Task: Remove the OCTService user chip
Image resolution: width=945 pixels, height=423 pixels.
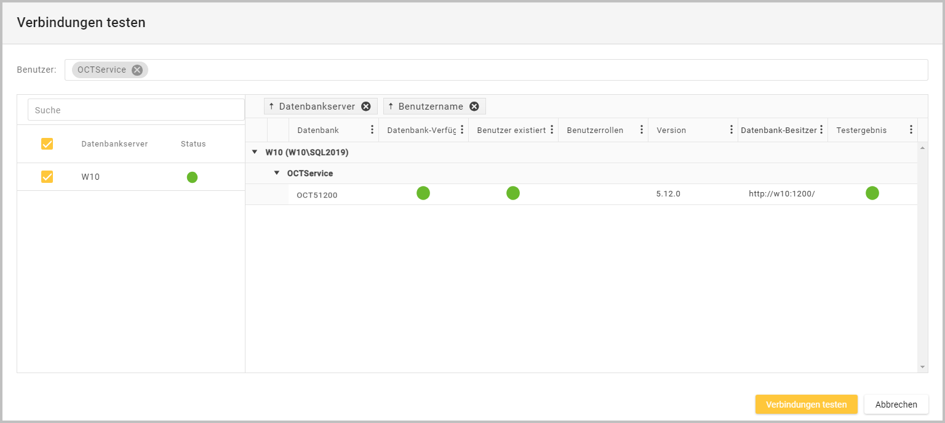Action: [x=137, y=70]
